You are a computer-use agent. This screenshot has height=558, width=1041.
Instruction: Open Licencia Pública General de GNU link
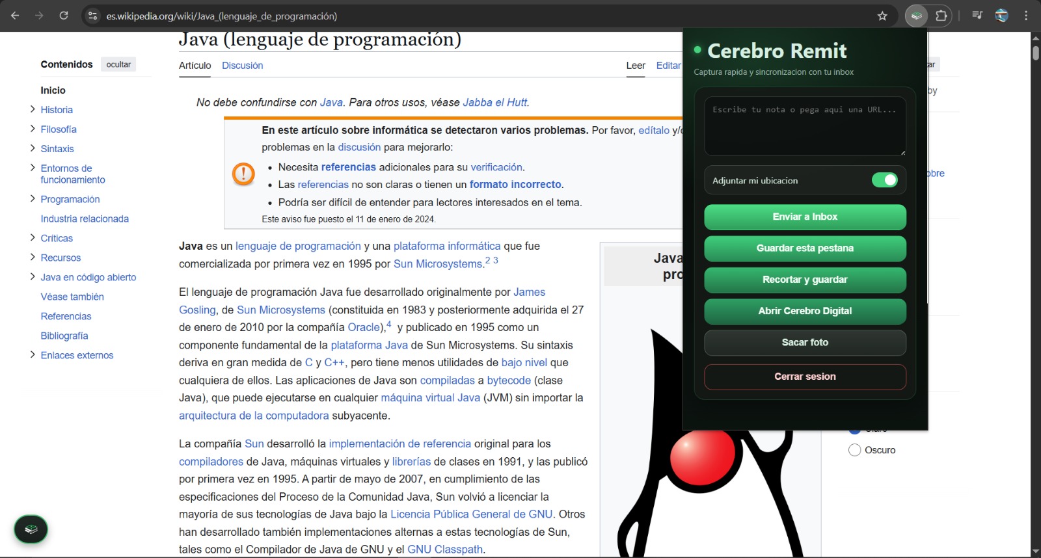(x=471, y=514)
